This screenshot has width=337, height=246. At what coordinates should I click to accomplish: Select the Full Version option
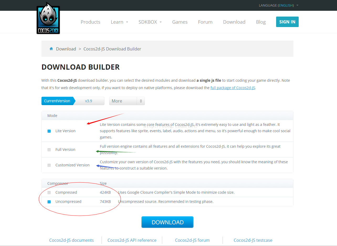click(49, 150)
